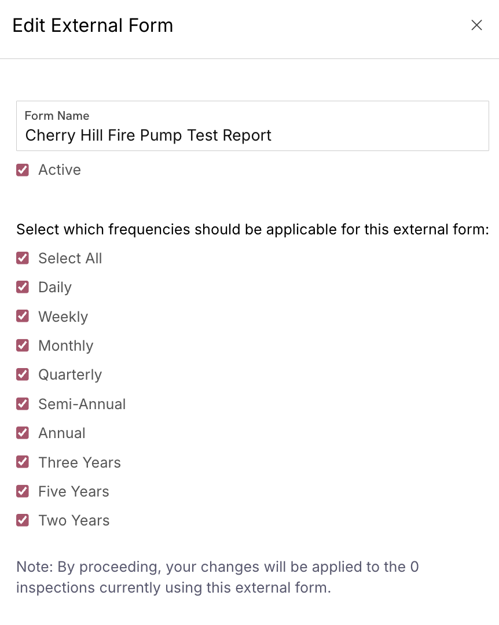The height and width of the screenshot is (625, 499).
Task: Click the note about 0 inspections
Action: click(217, 577)
